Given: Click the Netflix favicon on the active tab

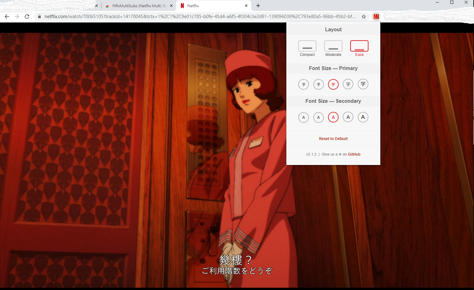Looking at the screenshot, I should pyautogui.click(x=182, y=6).
